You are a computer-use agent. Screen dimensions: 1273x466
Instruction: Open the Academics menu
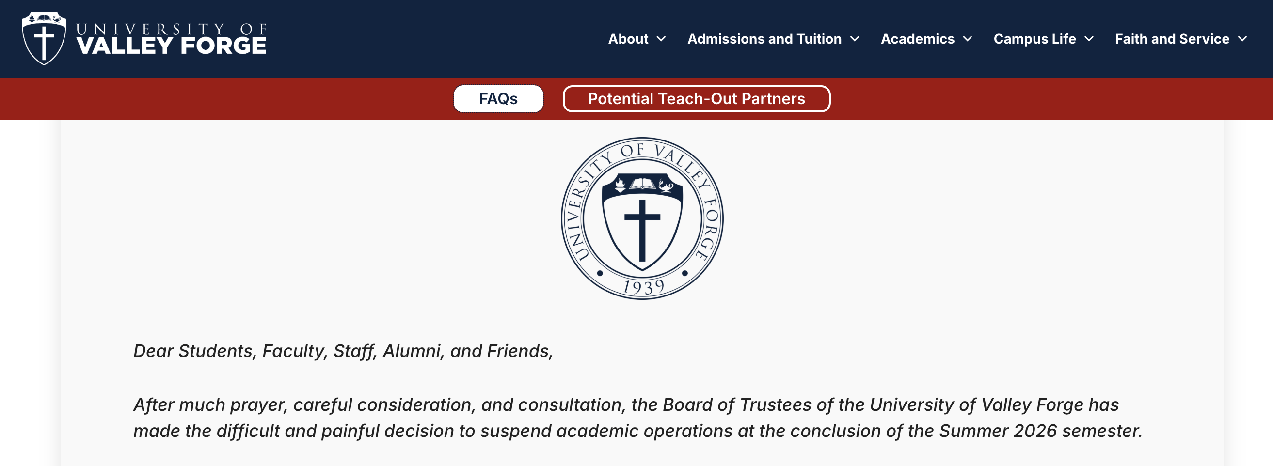pyautogui.click(x=918, y=39)
